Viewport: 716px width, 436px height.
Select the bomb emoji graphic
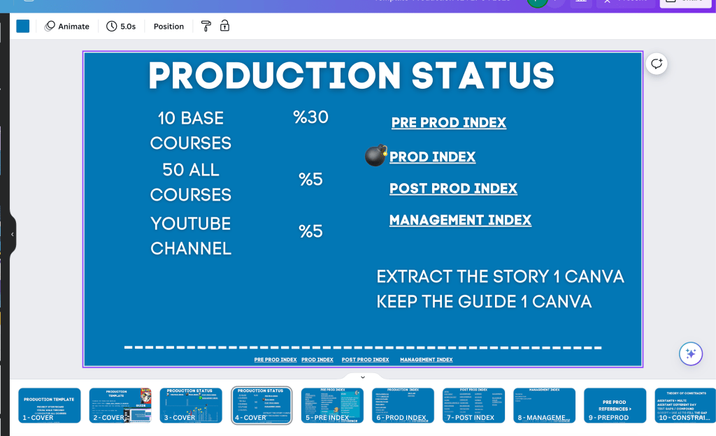375,156
